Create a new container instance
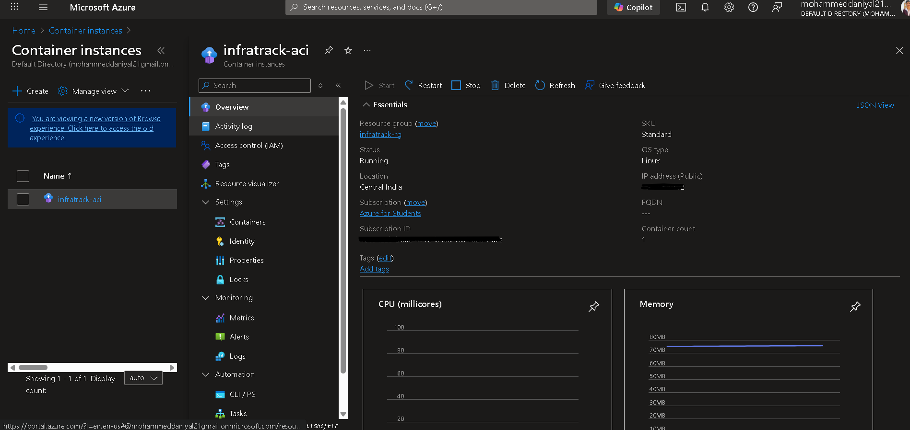 point(30,91)
